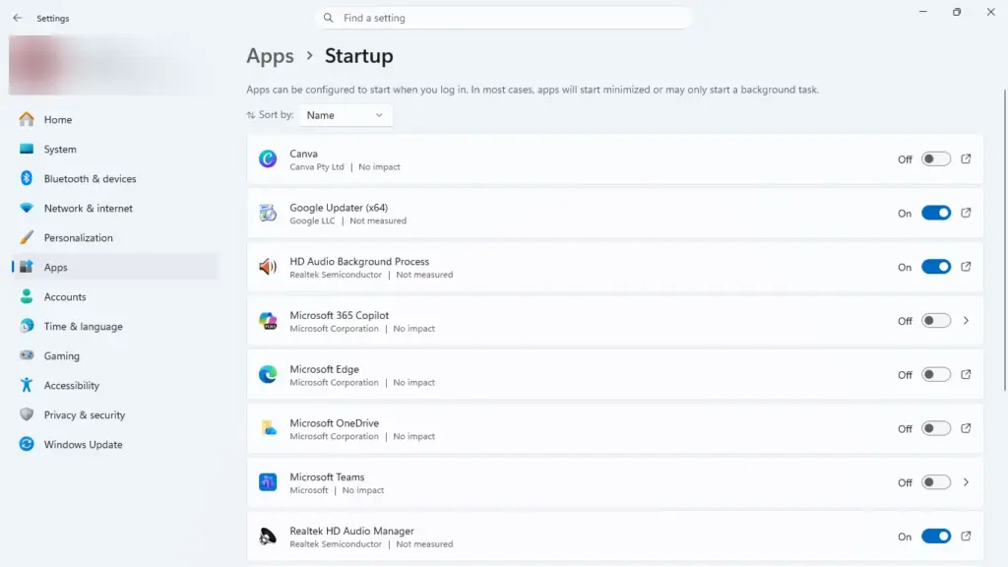Turn off HD Audio Background Process toggle
The width and height of the screenshot is (1008, 567).
point(936,267)
